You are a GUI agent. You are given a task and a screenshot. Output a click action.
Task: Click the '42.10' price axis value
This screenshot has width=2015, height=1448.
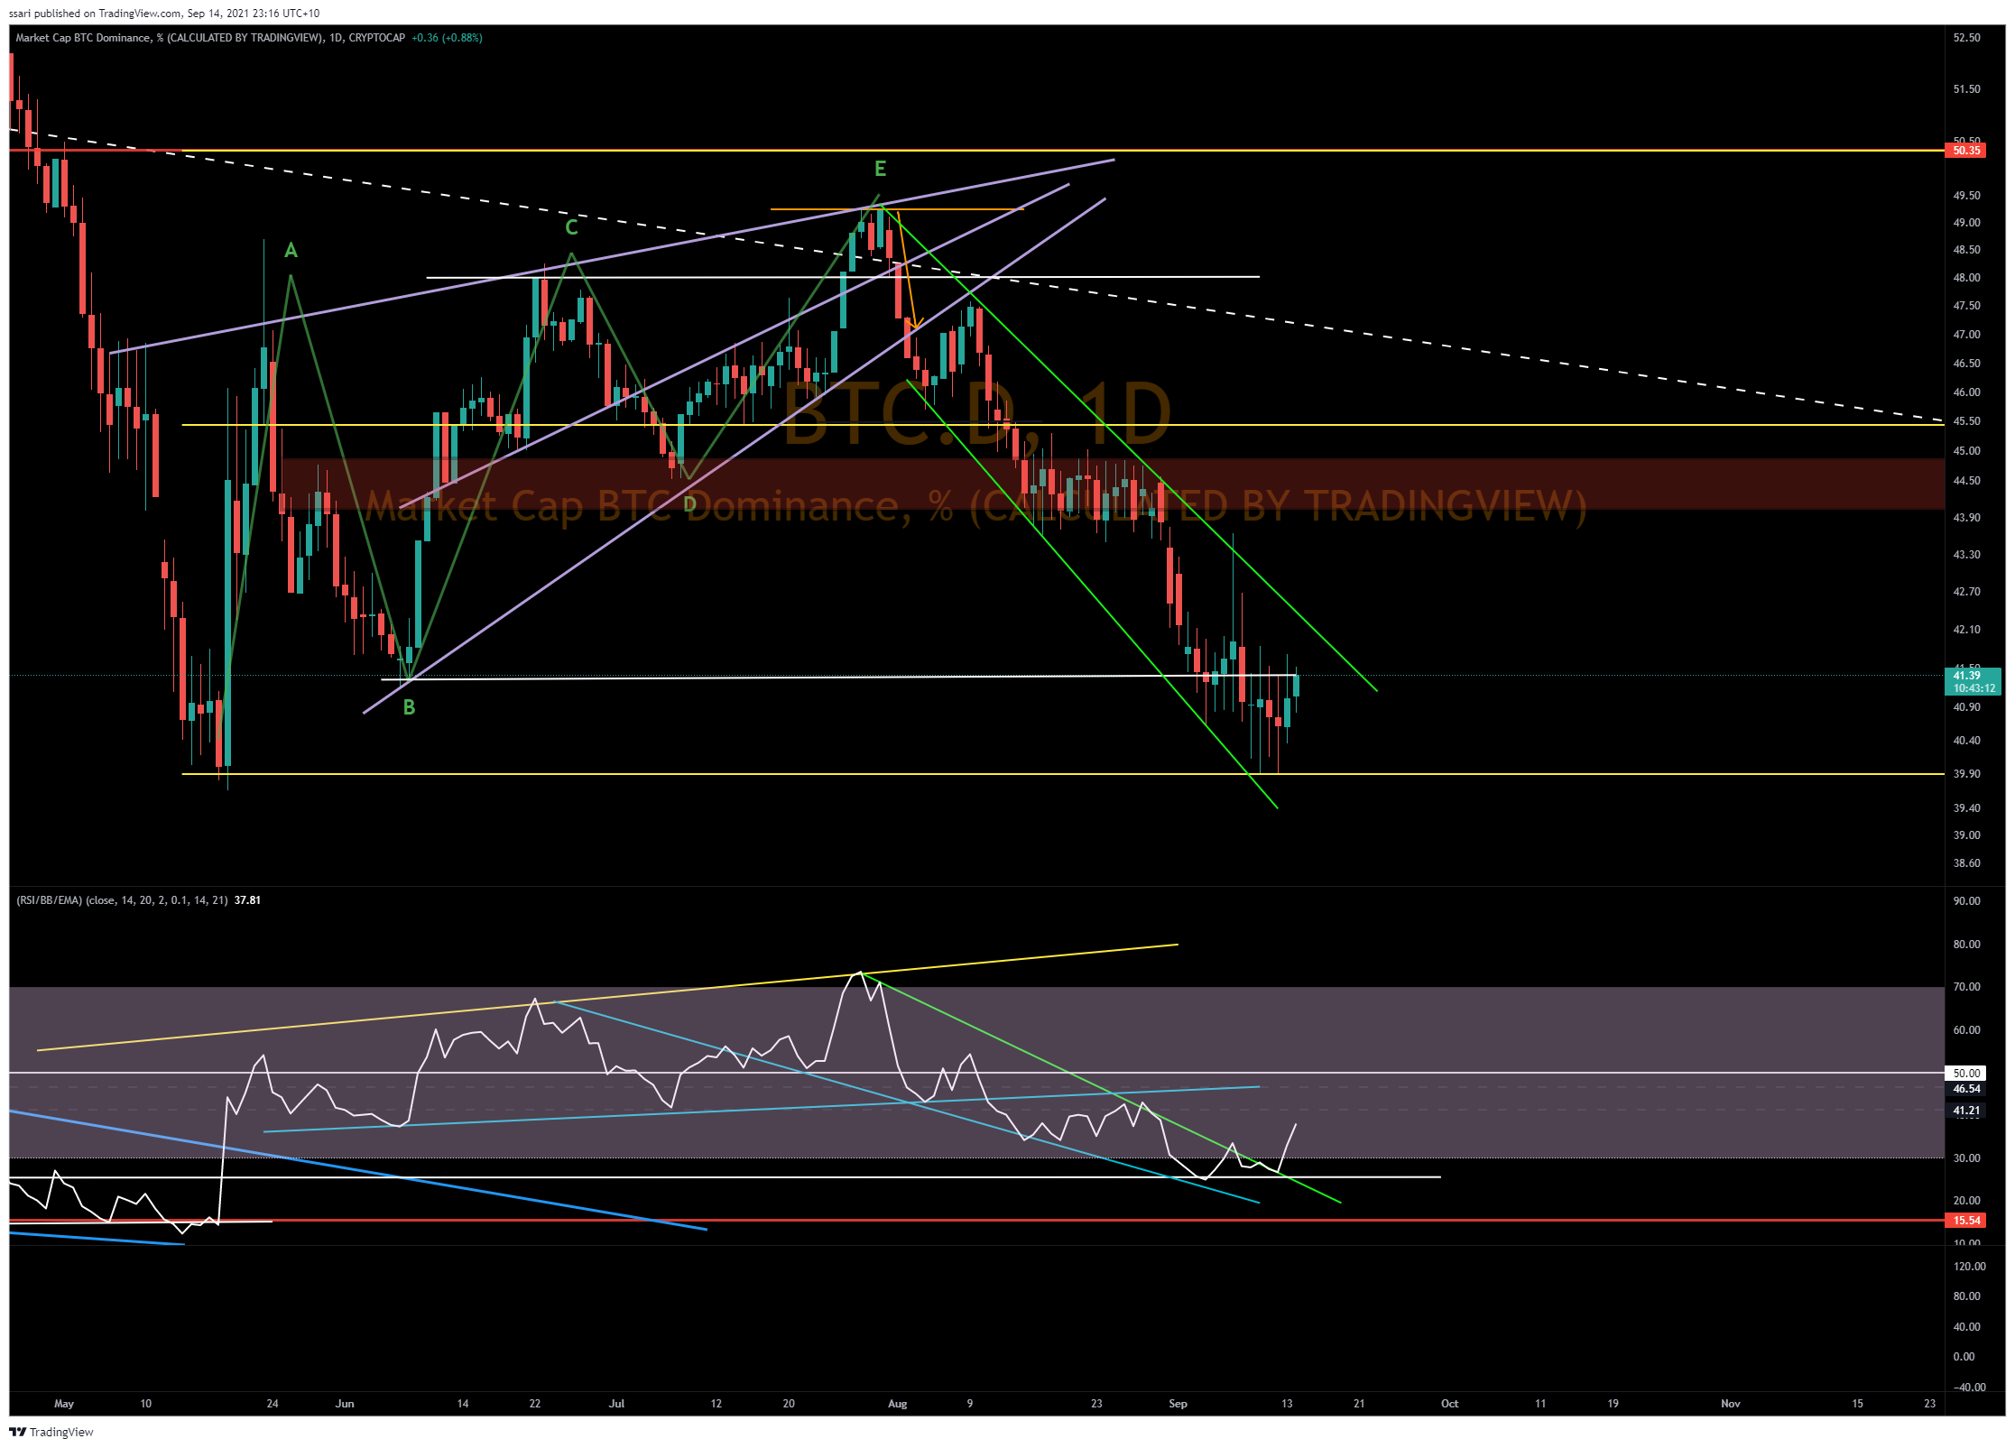(x=1967, y=630)
